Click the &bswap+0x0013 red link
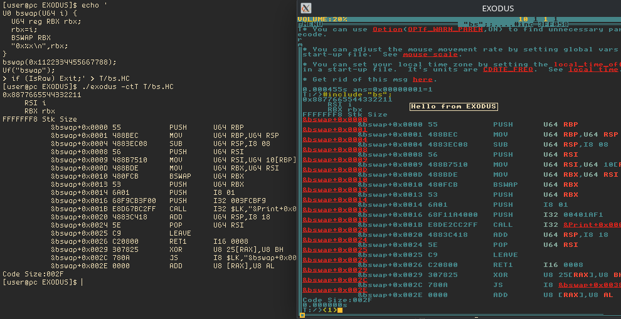This screenshot has width=621, height=319. (335, 189)
